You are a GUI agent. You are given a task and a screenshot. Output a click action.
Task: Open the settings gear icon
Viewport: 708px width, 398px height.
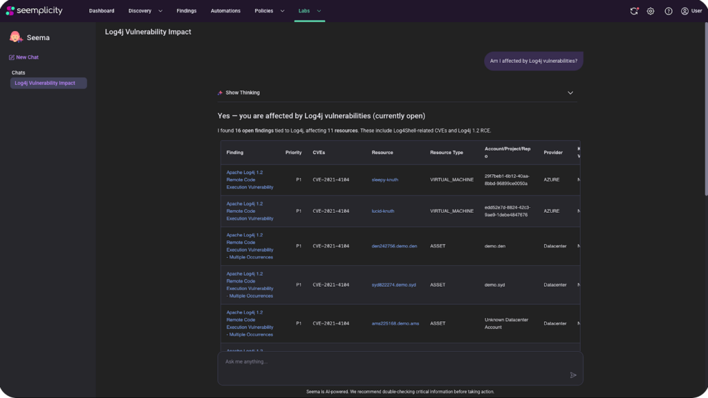(x=650, y=11)
